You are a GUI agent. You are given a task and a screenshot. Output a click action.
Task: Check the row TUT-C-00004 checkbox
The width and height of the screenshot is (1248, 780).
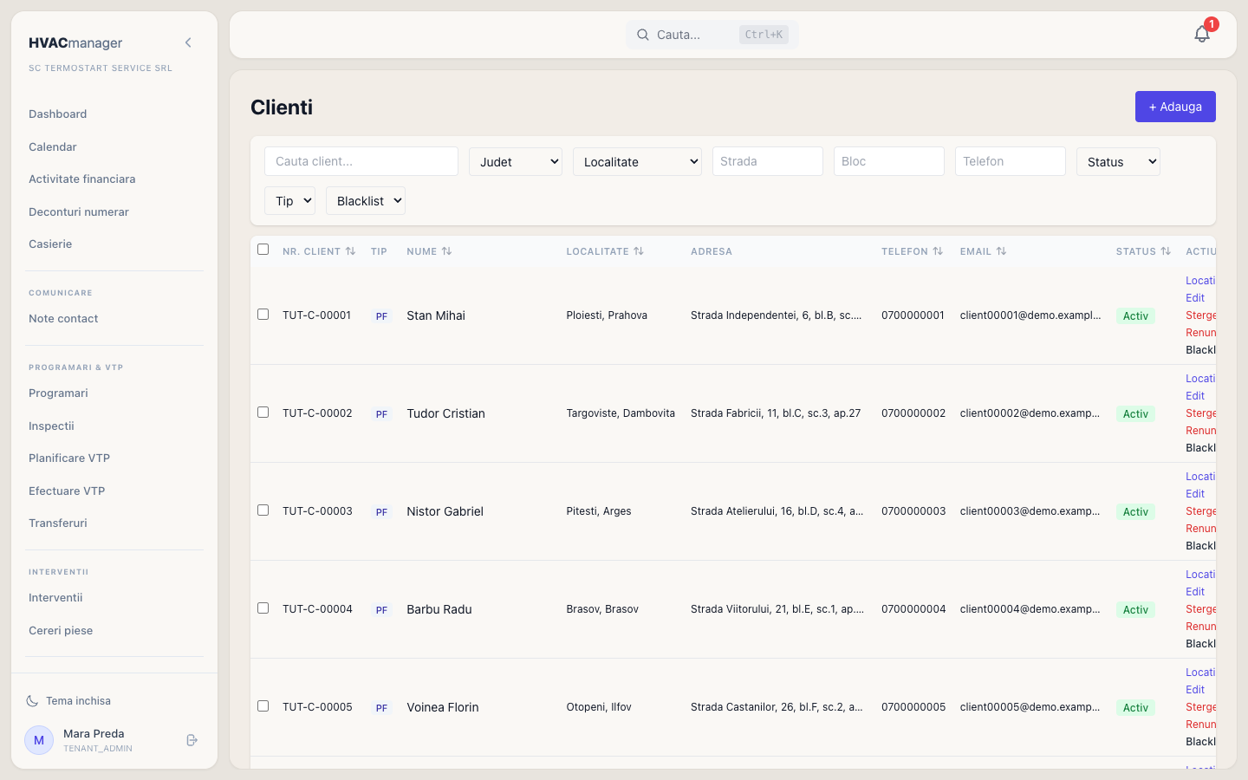(x=263, y=608)
